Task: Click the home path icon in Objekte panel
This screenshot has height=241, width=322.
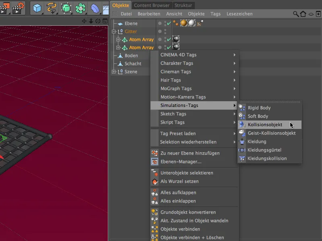Action: click(303, 14)
